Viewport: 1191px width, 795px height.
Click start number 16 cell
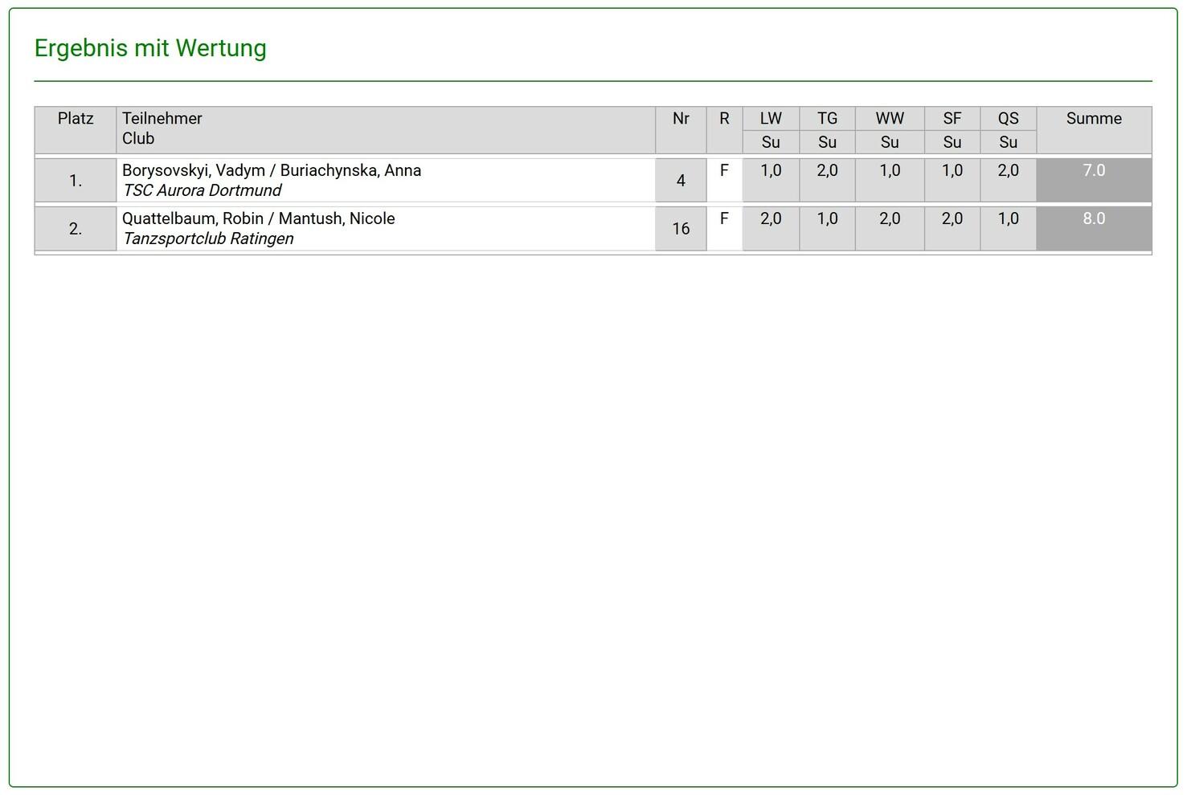[x=681, y=229]
